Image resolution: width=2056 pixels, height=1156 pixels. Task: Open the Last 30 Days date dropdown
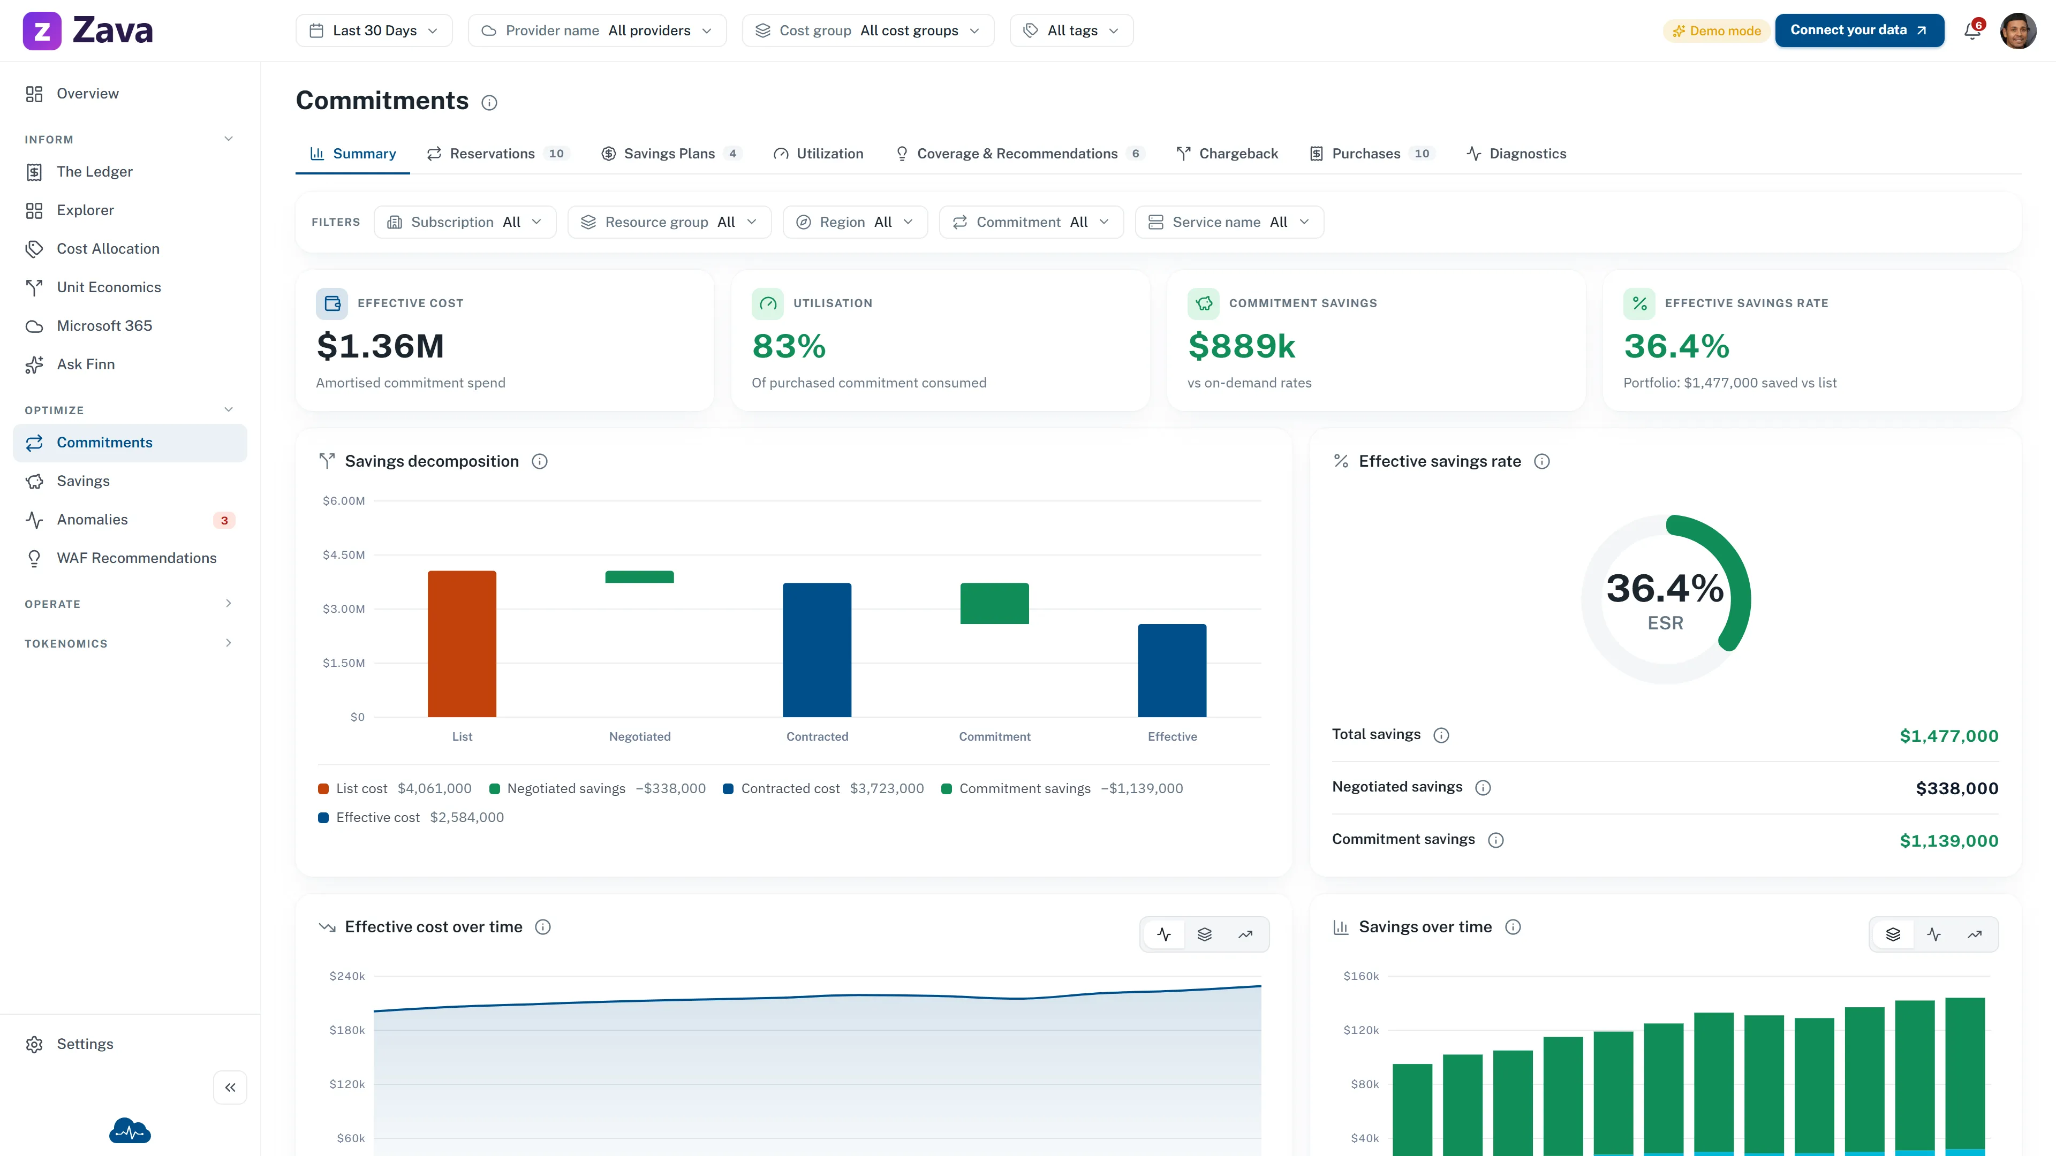click(374, 31)
